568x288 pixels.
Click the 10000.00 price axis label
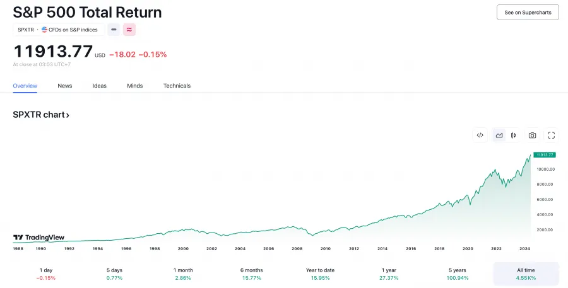[545, 169]
